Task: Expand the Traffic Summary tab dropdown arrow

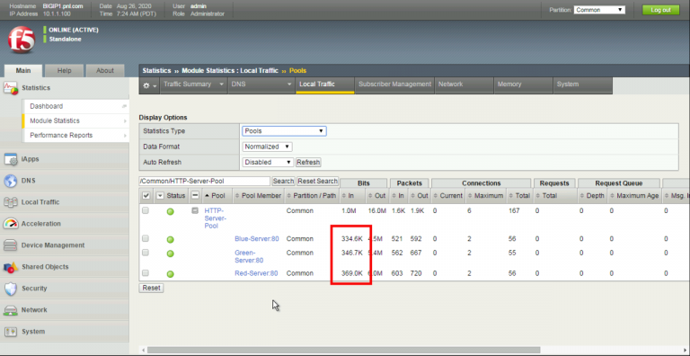Action: (x=221, y=85)
